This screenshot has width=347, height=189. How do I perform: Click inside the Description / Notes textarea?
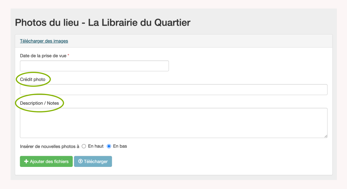point(173,123)
